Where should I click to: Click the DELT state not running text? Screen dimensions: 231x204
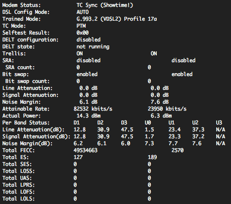pos(93,47)
